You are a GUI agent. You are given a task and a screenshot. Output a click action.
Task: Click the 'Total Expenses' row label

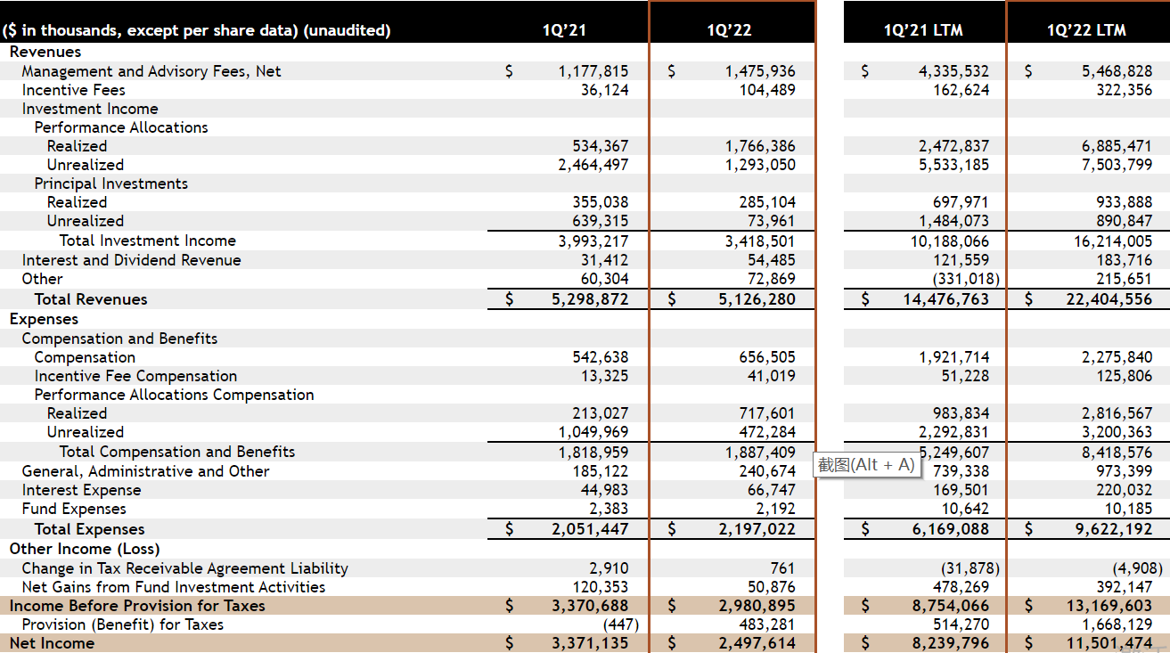(89, 529)
